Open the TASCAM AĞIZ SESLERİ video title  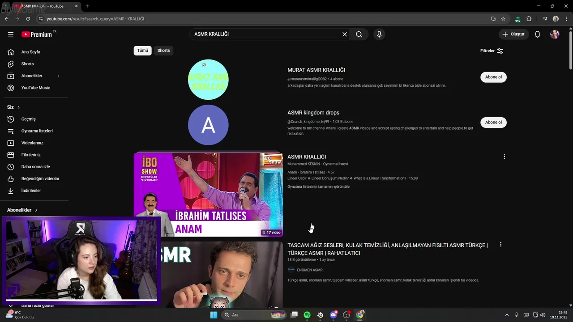coord(388,249)
